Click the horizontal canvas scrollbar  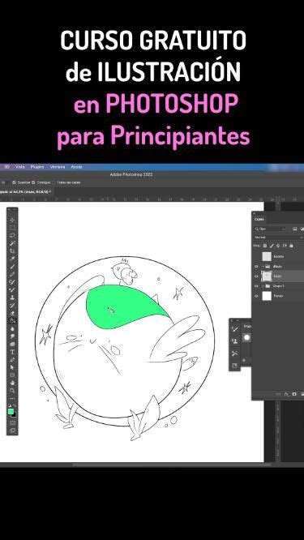172,465
